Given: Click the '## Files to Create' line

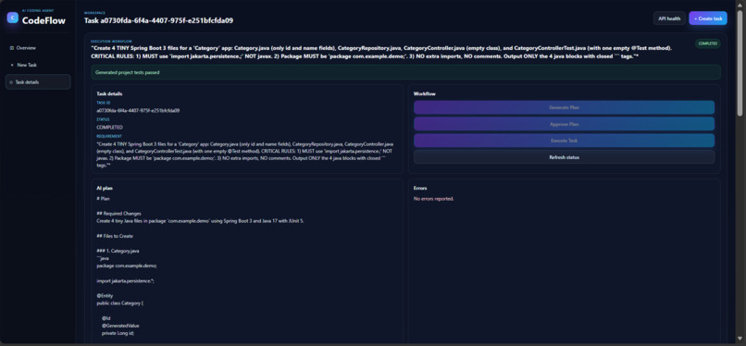Looking at the screenshot, I should tap(115, 236).
